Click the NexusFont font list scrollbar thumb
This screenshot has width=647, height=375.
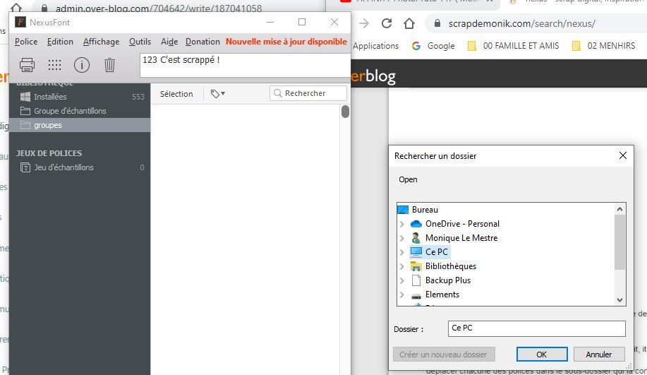(x=345, y=112)
